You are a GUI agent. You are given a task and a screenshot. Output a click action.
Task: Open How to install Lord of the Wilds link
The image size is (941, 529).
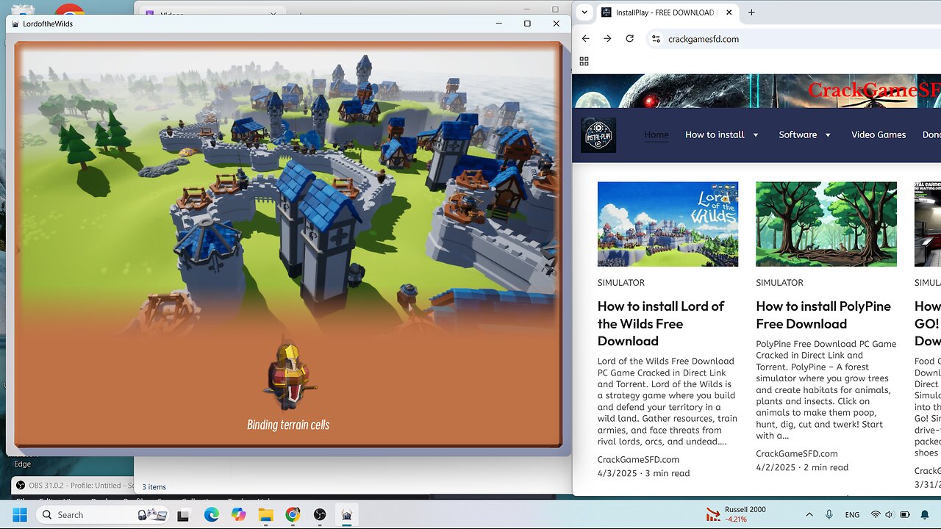661,323
